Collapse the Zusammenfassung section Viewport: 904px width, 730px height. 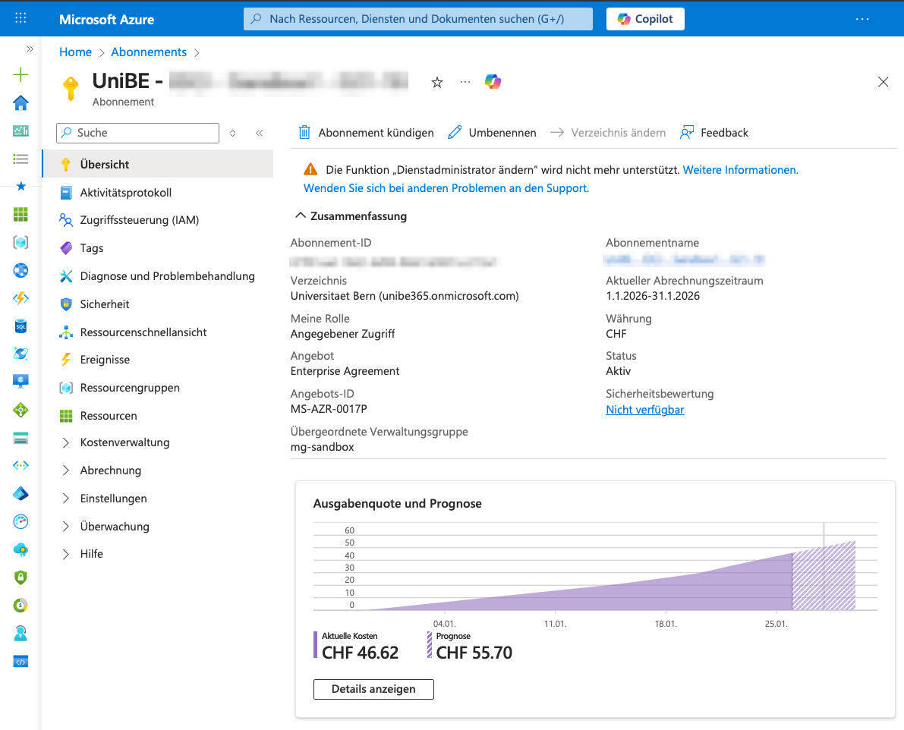(301, 216)
